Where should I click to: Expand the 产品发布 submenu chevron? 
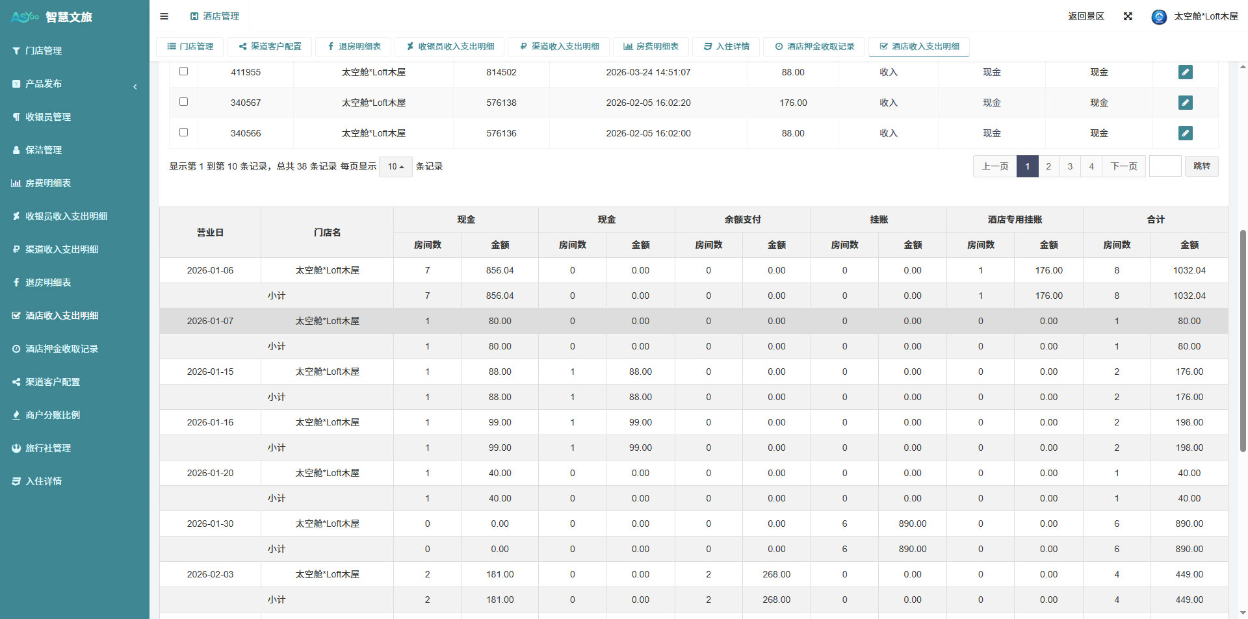tap(135, 86)
